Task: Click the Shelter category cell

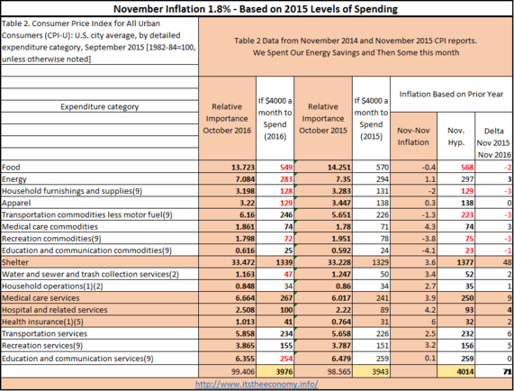Action: pyautogui.click(x=100, y=262)
